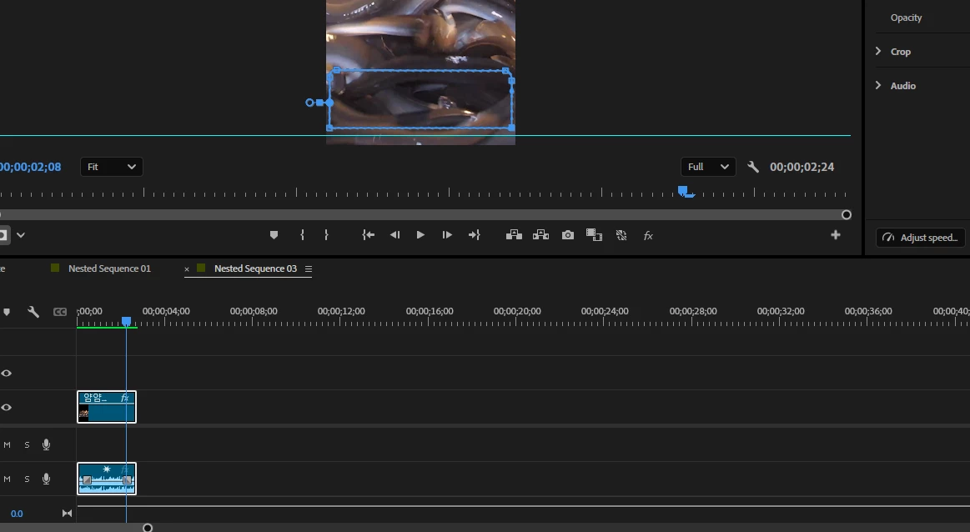Viewport: 970px width, 532px height.
Task: Click the 00;00;24;00 mark on timeline ruler
Action: 605,311
